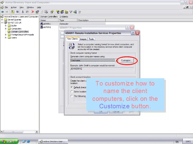Image resolution: width=193 pixels, height=144 pixels.
Task: Expand the Builtin tree node
Action: click(5, 25)
